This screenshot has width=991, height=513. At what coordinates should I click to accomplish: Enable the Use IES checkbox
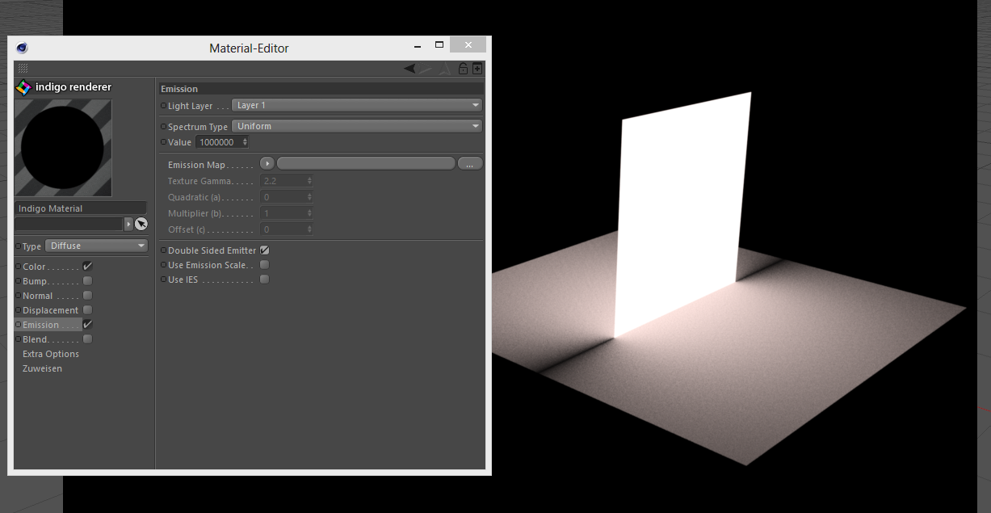264,280
